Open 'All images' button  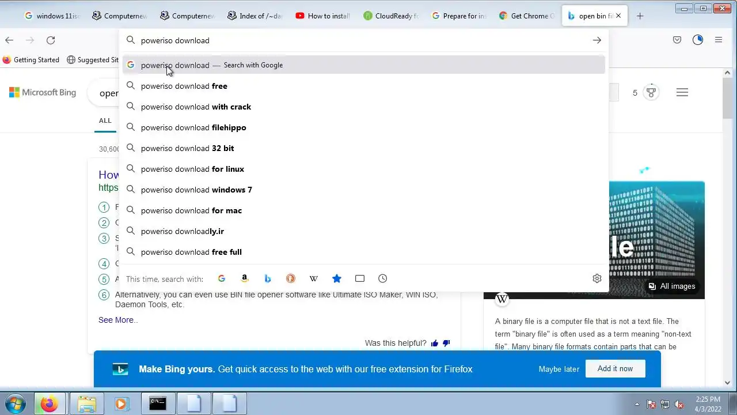click(671, 286)
